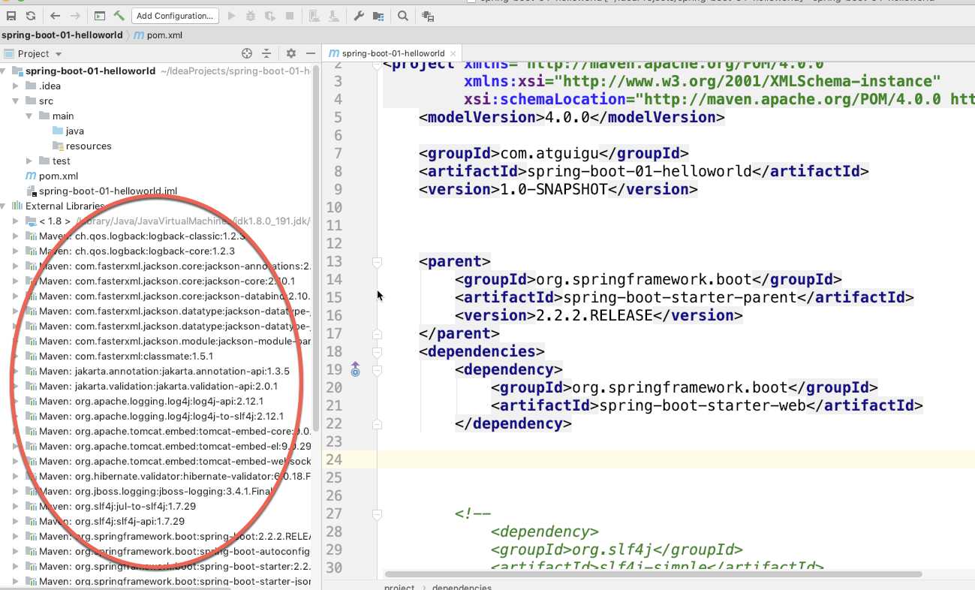Select the External Libraries node
This screenshot has width=975, height=590.
pyautogui.click(x=59, y=206)
